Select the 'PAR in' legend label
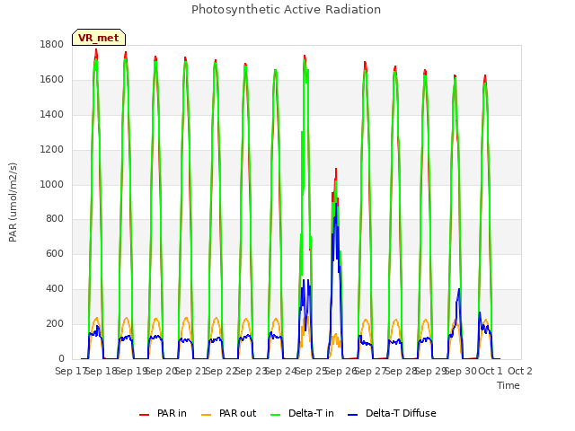The image size is (575, 431). point(172,413)
